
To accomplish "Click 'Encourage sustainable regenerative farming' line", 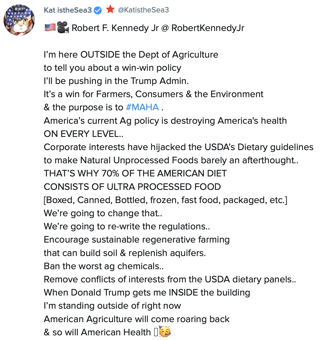I will pos(136,239).
